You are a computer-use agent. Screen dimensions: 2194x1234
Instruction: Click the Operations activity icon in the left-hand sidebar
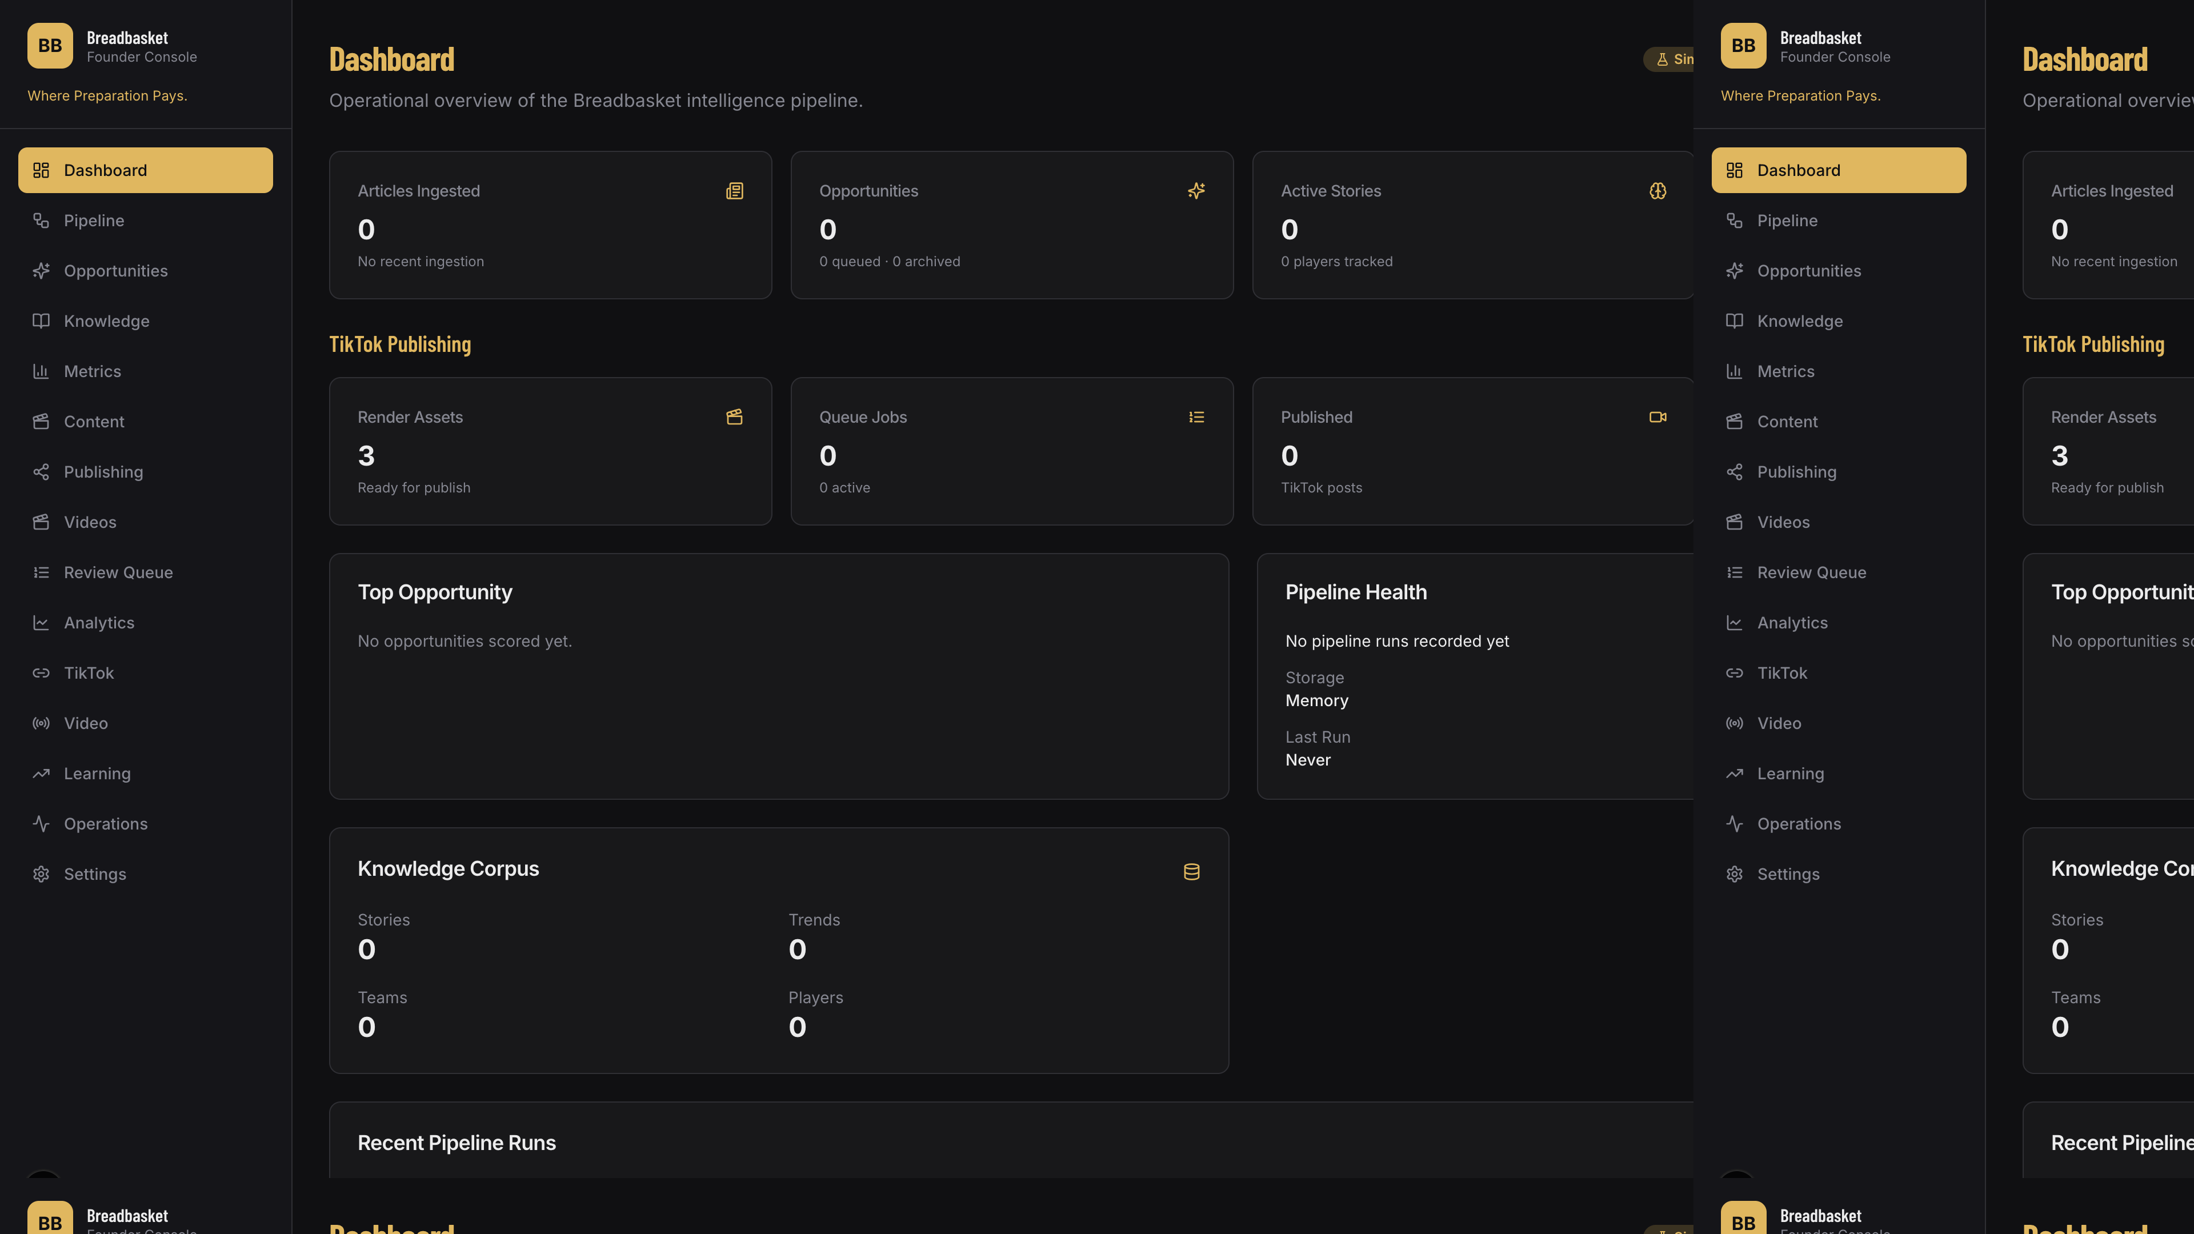(41, 823)
